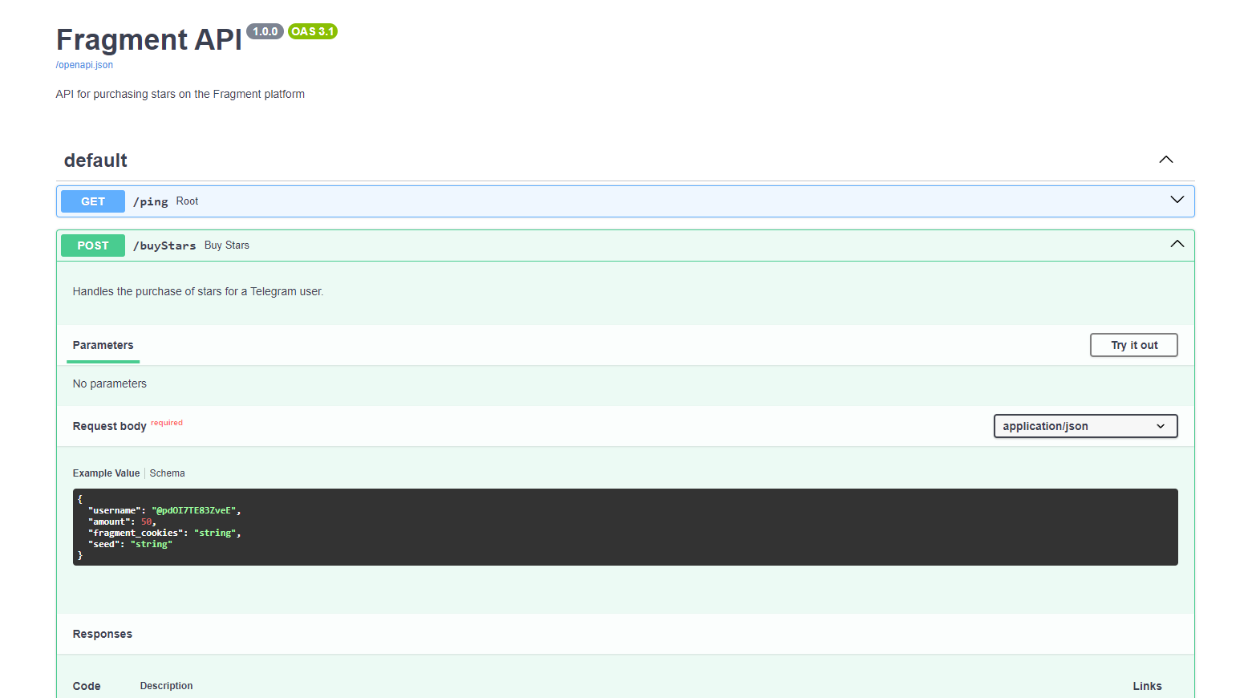Viewport: 1252px width, 698px height.
Task: Select the Parameters tab
Action: point(103,345)
